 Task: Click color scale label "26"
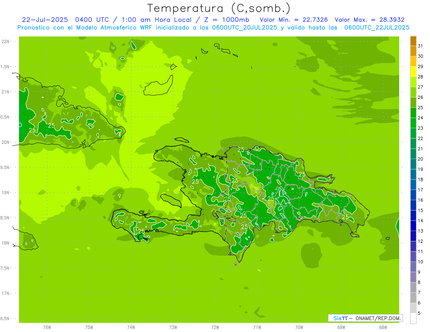(x=420, y=97)
